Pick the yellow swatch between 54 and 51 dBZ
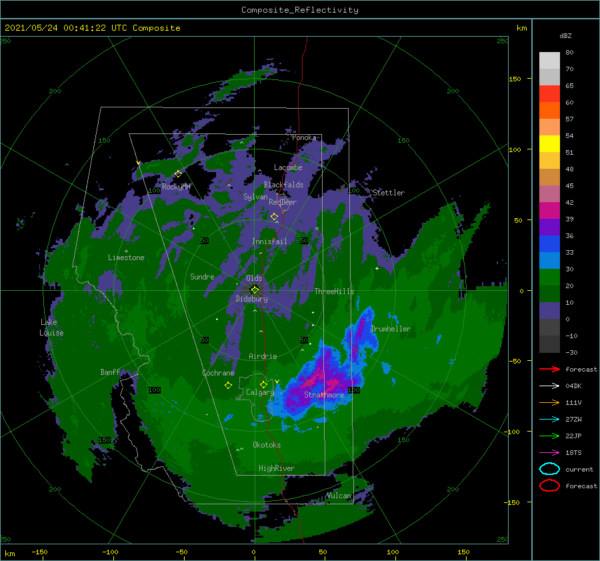 click(549, 143)
